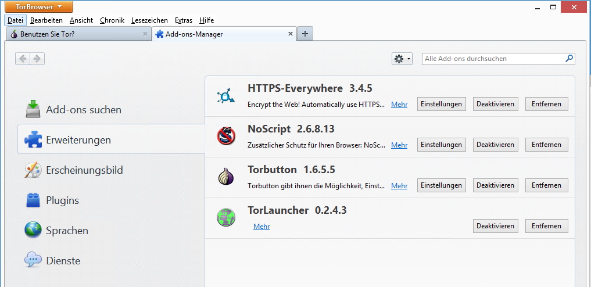This screenshot has width=591, height=287.
Task: Click Entfernen for Torbutton
Action: tap(546, 185)
